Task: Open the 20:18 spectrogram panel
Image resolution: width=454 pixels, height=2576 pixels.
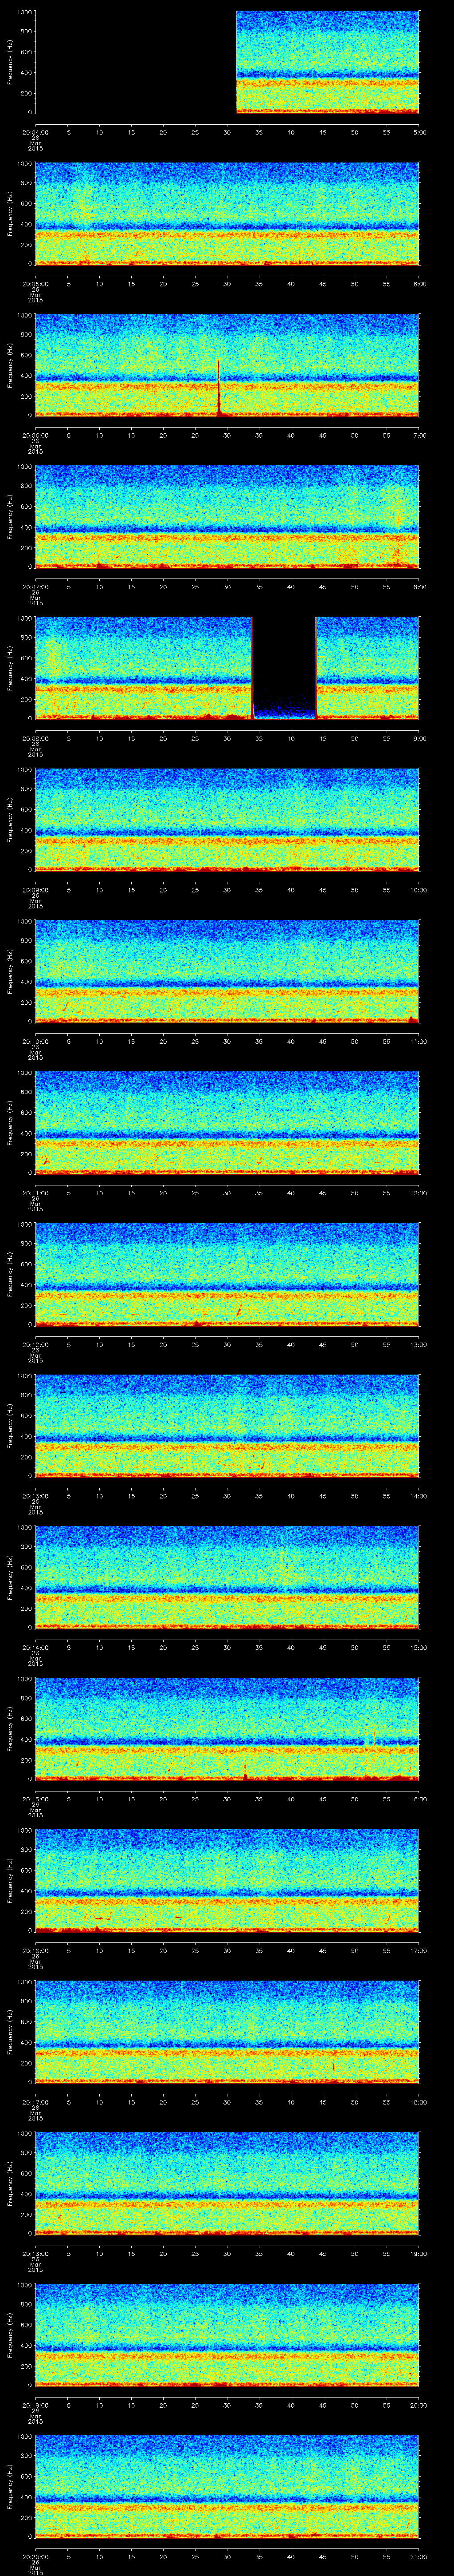Action: (227, 2183)
